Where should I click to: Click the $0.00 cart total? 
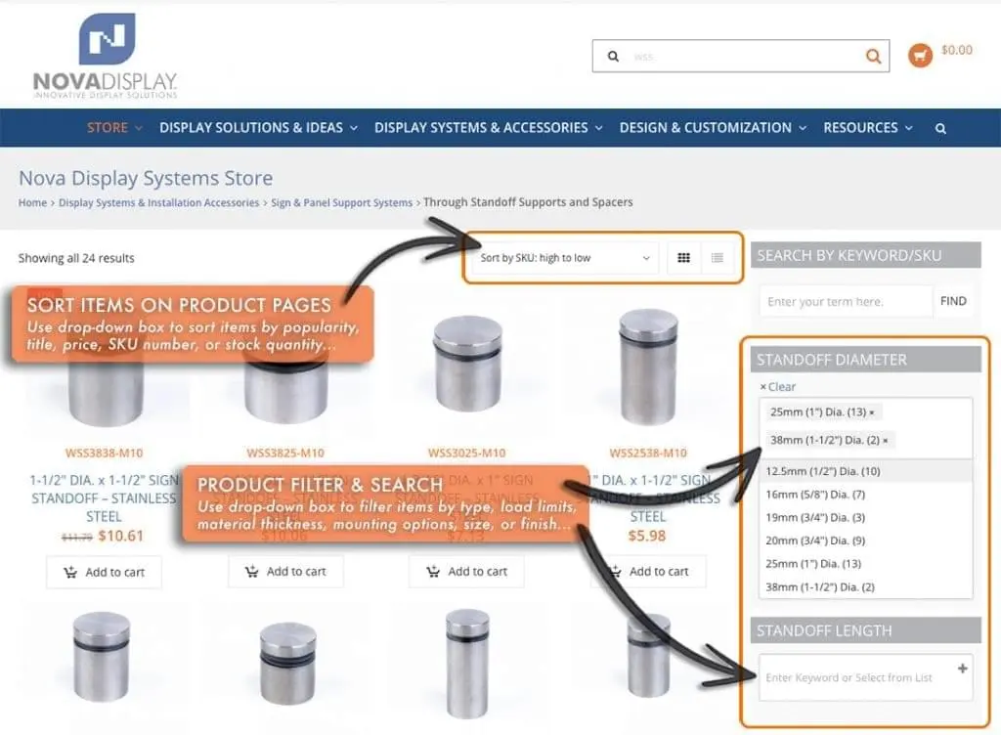click(957, 51)
